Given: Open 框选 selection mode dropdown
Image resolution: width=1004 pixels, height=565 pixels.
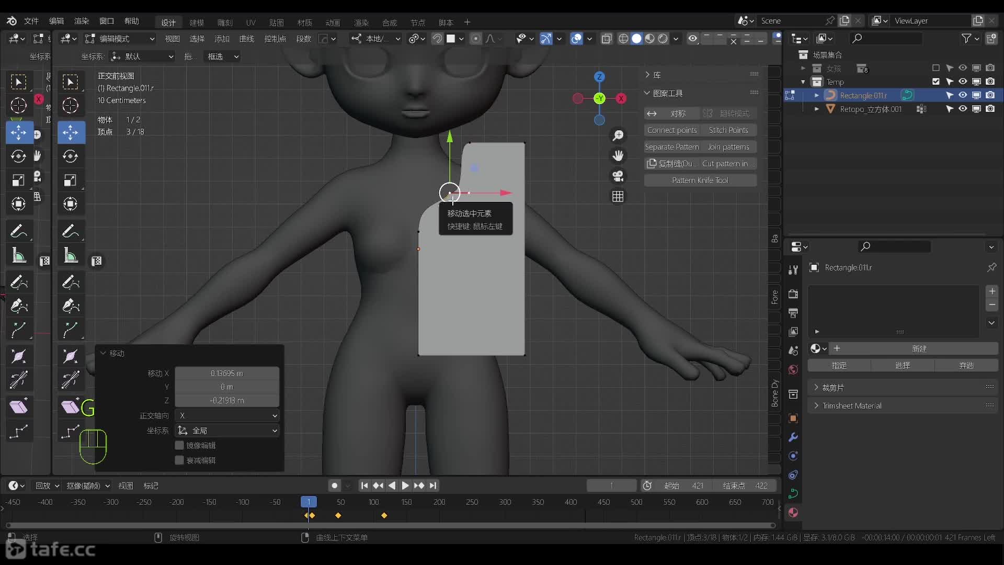Looking at the screenshot, I should click(x=223, y=56).
